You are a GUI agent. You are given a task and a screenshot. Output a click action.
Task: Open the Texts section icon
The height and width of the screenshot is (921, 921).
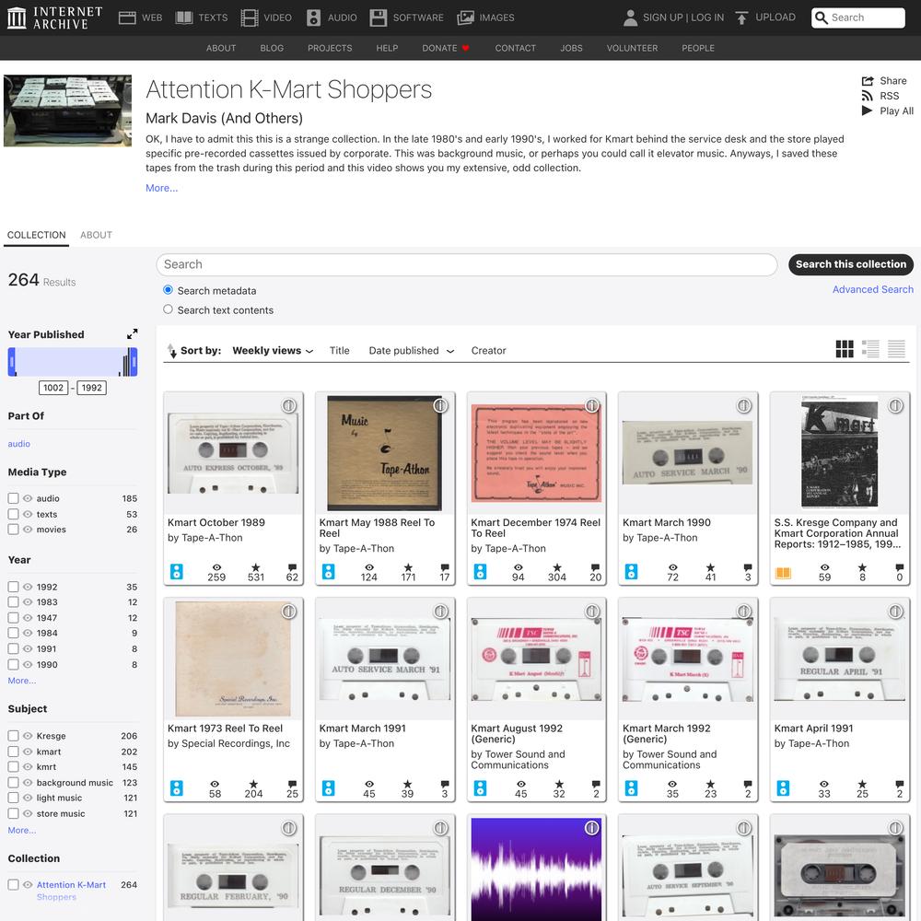pyautogui.click(x=184, y=17)
